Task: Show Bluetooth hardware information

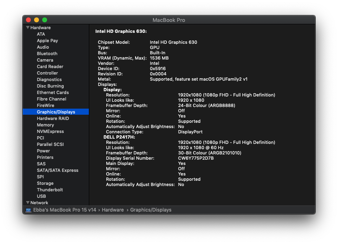Action: point(47,54)
